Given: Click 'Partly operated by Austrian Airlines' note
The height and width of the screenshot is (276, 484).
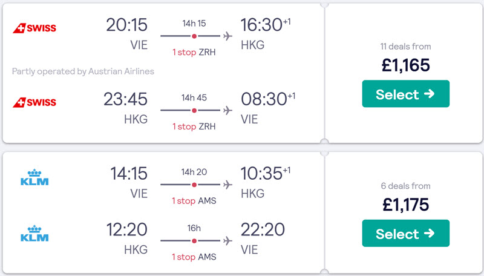Looking at the screenshot, I should [83, 71].
